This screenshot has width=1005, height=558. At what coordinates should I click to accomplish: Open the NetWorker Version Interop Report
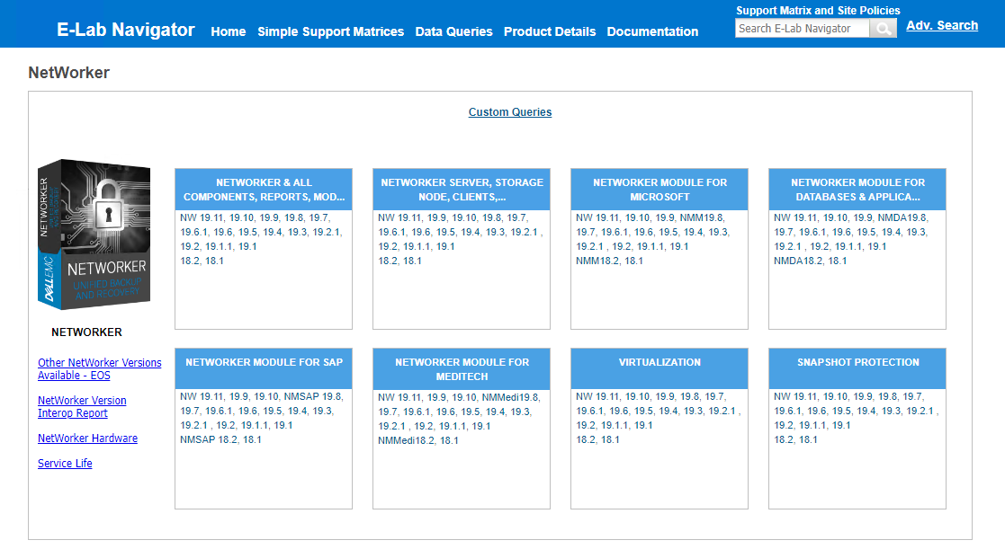point(82,406)
